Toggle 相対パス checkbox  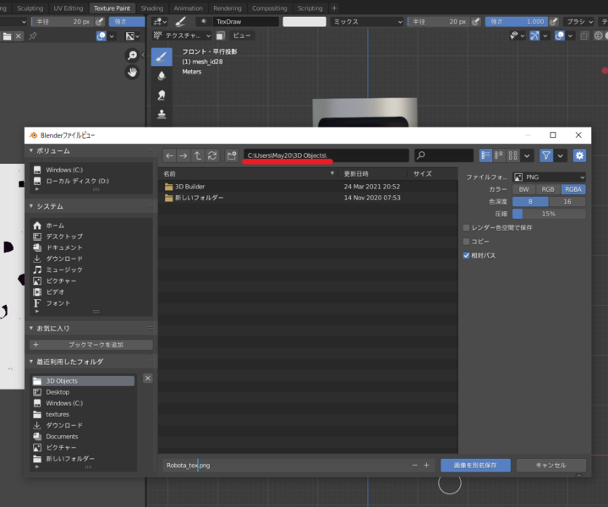467,255
